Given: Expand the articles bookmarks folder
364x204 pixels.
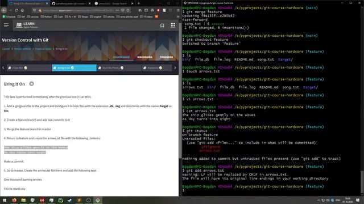Looking at the screenshot, I should 109,16.
